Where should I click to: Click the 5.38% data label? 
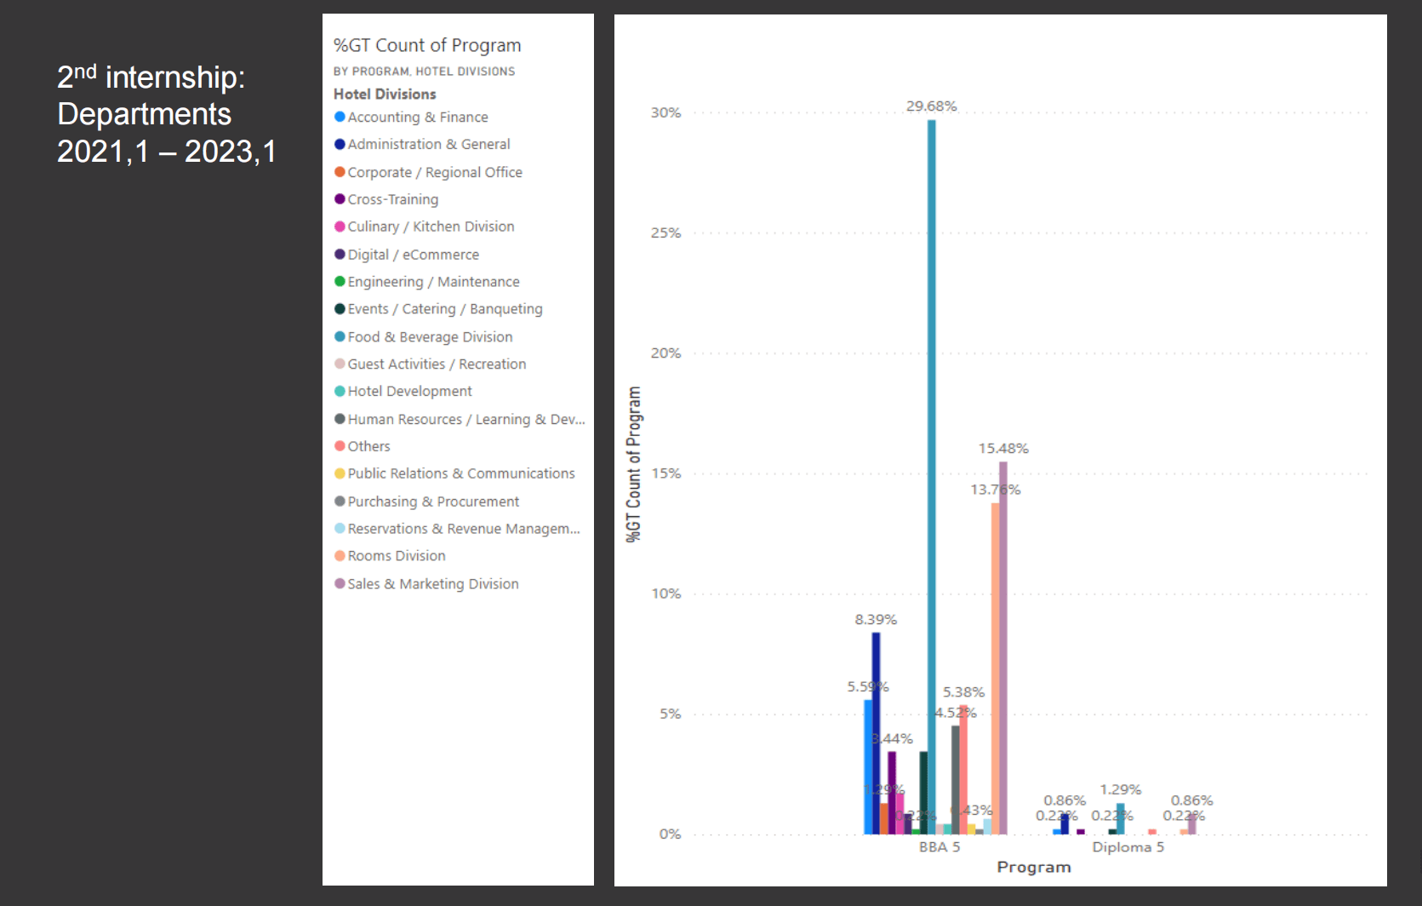click(x=963, y=692)
